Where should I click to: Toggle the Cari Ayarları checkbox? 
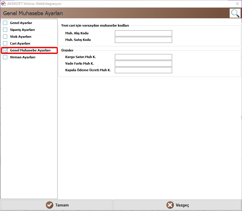(x=5, y=43)
